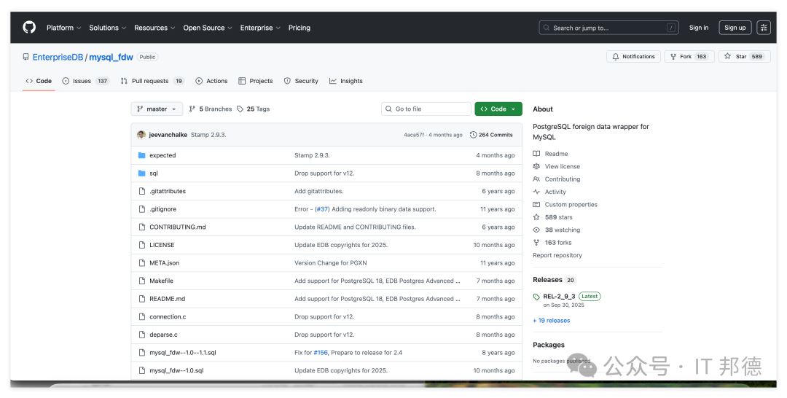
Task: Click the Notifications bell button
Action: click(633, 57)
